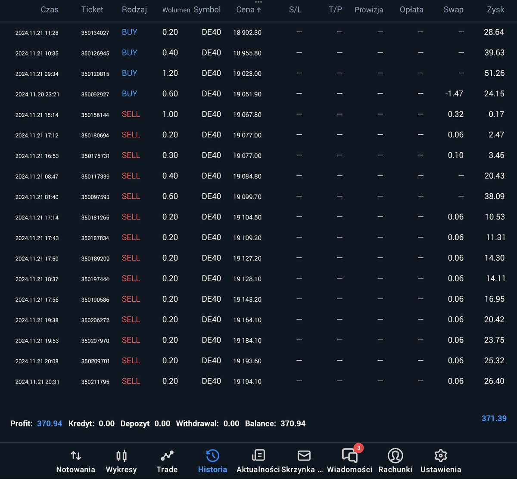Sort by the Symbol column header
517x479 pixels.
pyautogui.click(x=207, y=9)
